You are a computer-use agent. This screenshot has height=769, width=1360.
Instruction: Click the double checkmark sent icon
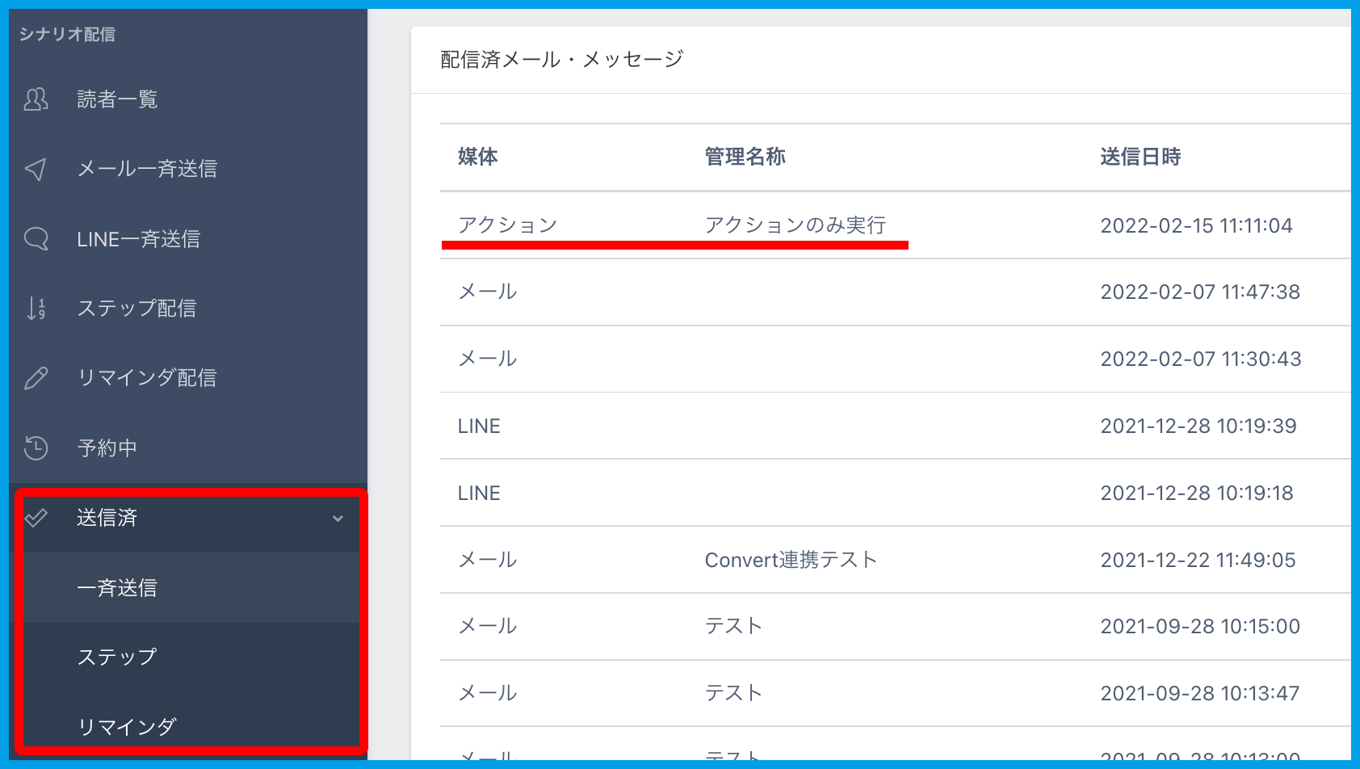point(36,518)
